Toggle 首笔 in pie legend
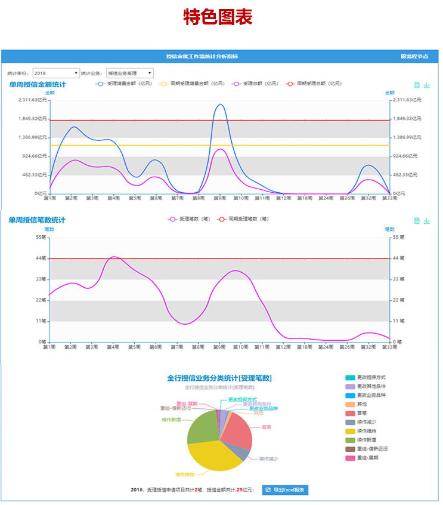Screen dimensions: 443x505 [356, 413]
